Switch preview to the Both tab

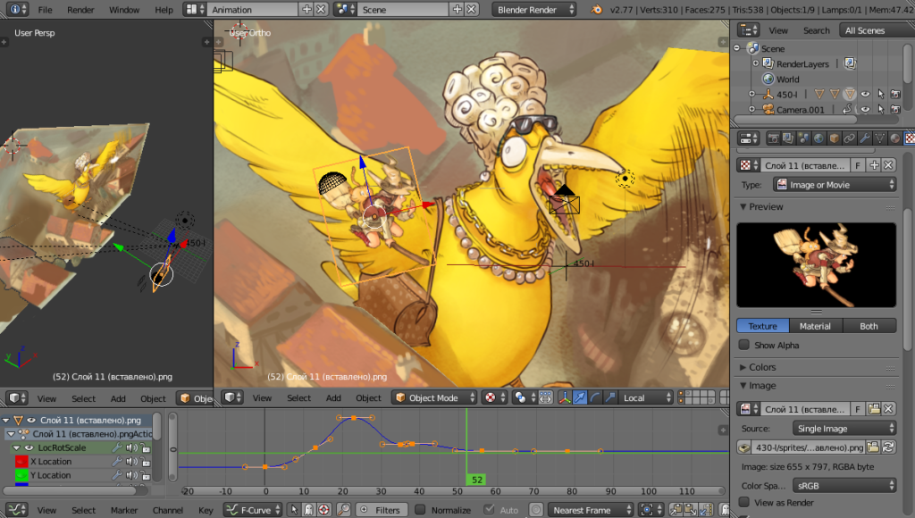coord(869,326)
